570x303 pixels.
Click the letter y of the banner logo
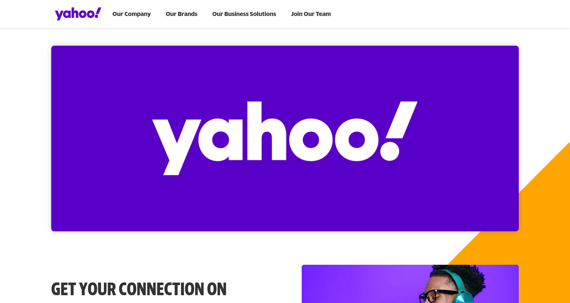click(x=176, y=147)
